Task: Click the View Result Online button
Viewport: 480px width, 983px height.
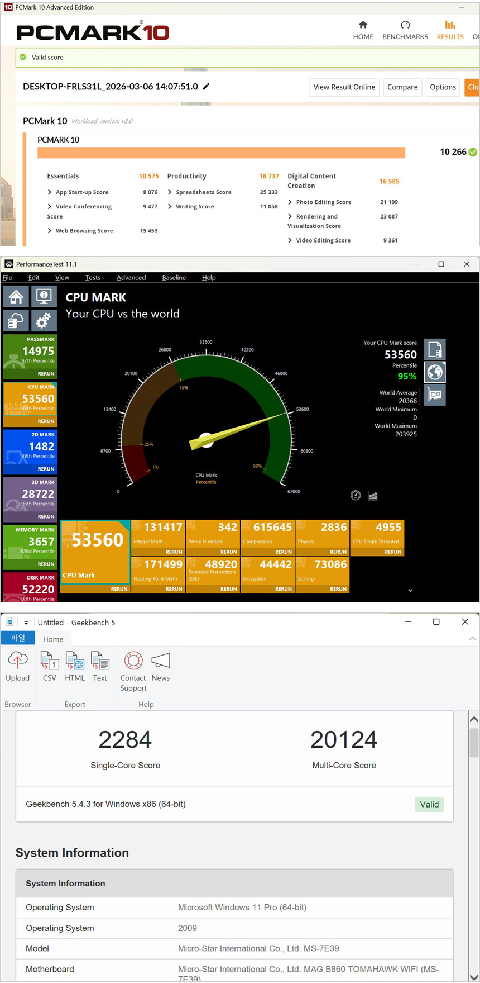Action: click(x=344, y=87)
